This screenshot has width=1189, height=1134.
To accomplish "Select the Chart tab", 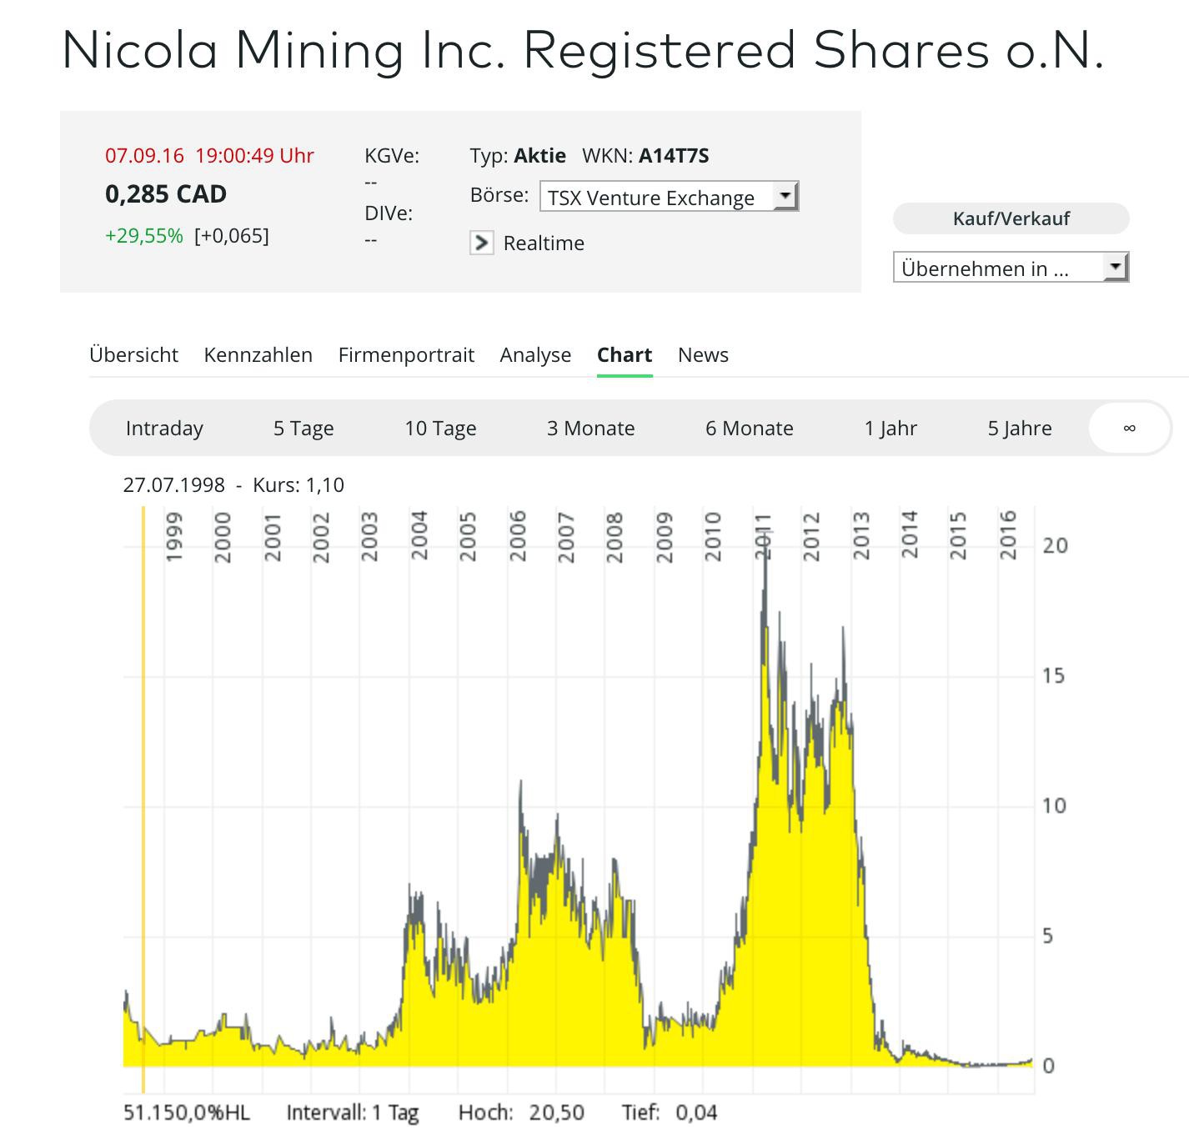I will (625, 354).
